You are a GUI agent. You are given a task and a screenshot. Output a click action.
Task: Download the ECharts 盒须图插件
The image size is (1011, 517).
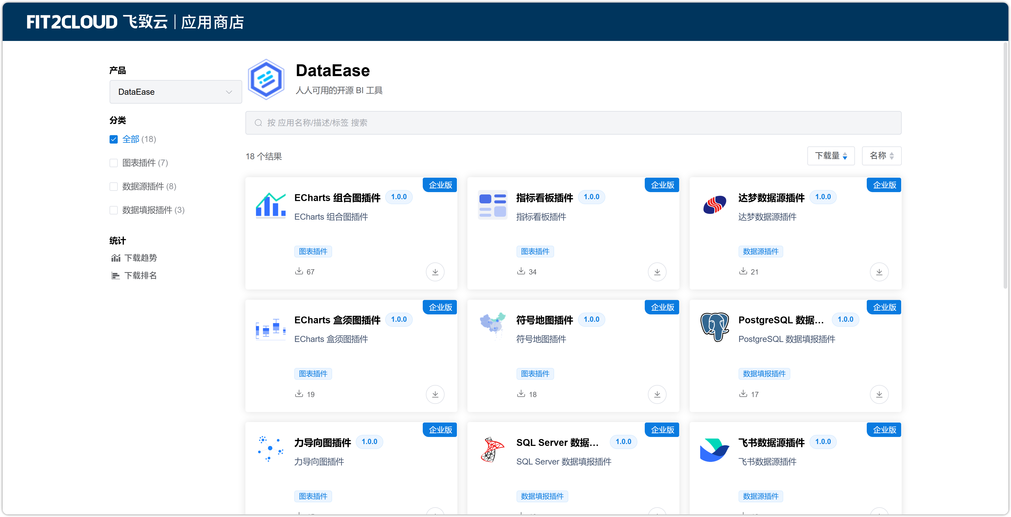point(435,394)
